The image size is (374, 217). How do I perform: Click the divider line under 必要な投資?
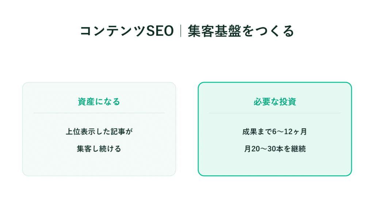point(275,113)
